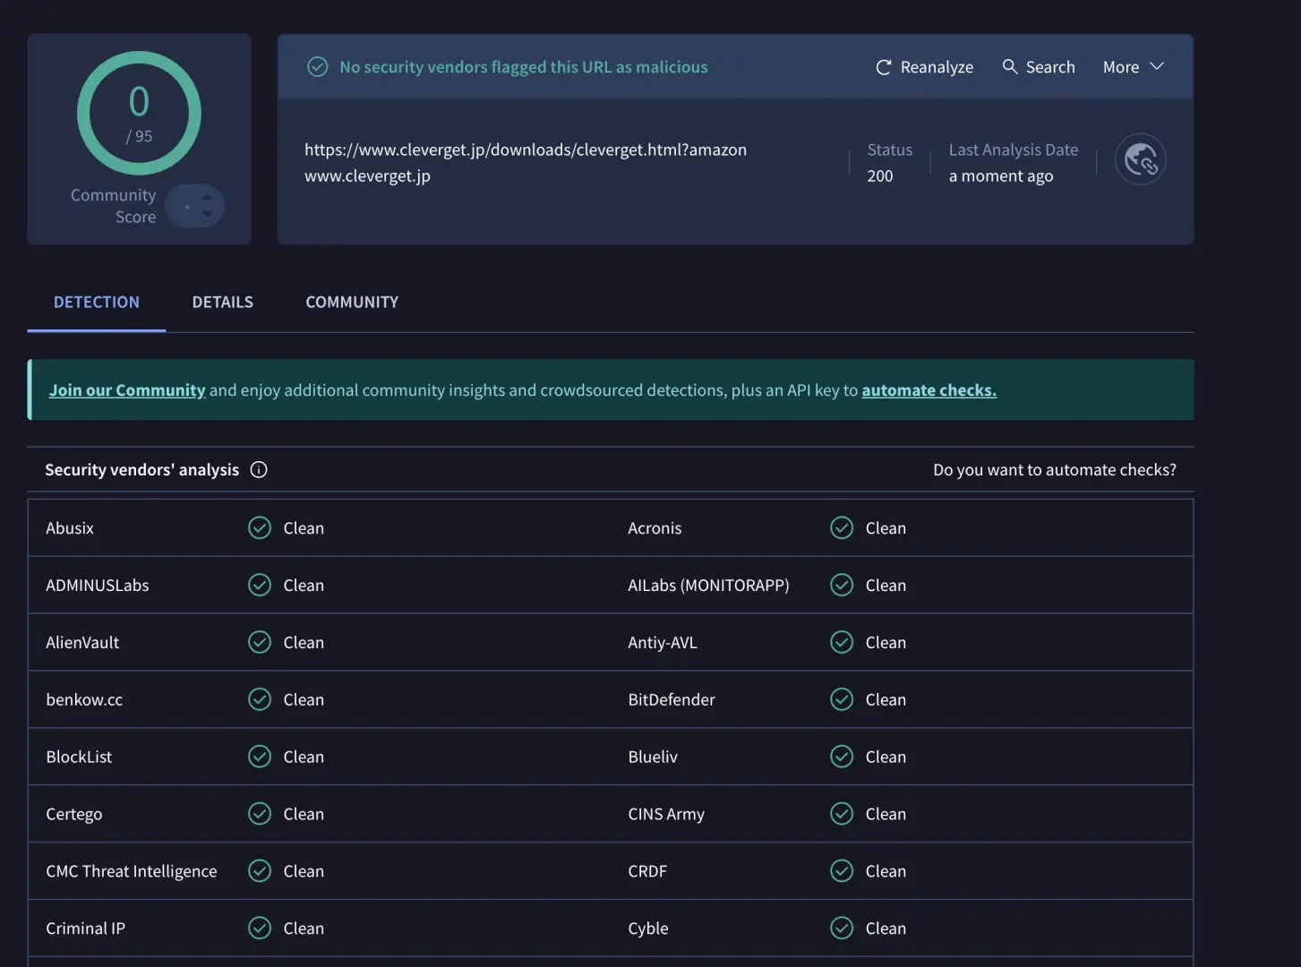
Task: Select the AlienVault vendor name
Action: (x=82, y=643)
